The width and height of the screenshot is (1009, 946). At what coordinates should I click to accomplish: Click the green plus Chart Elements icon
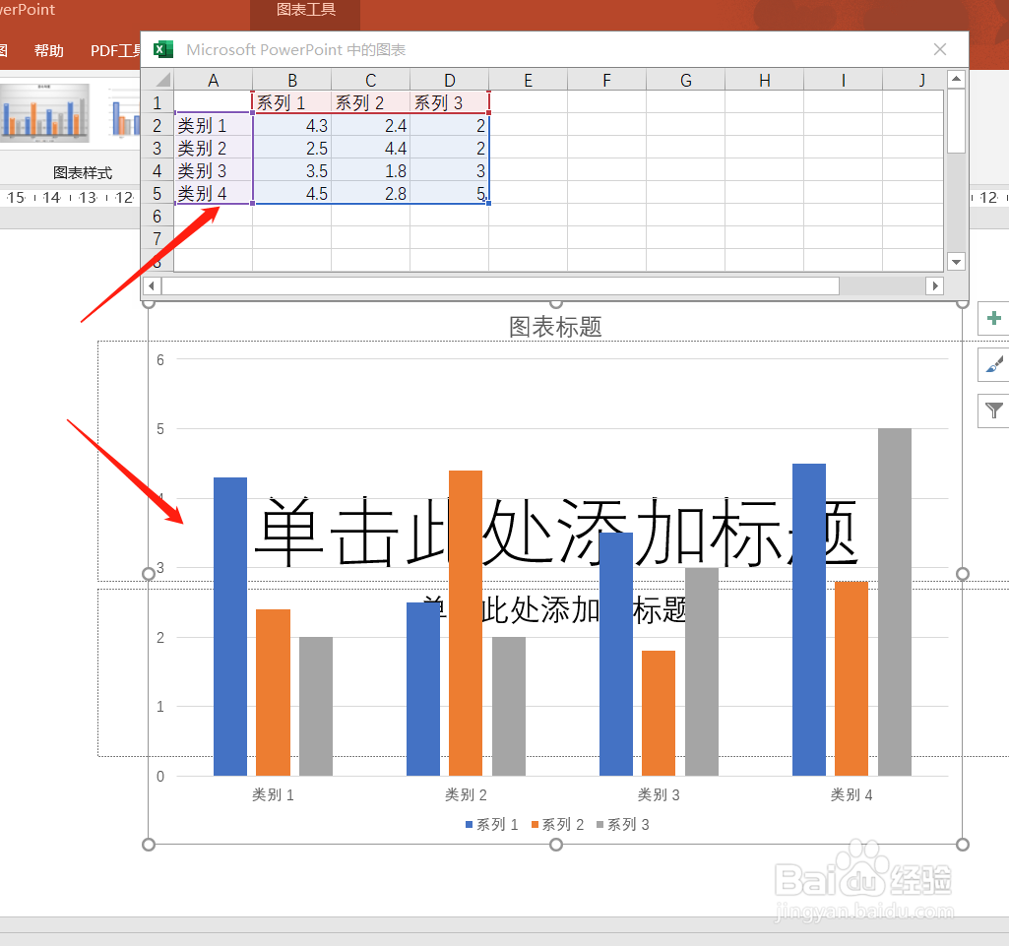click(993, 319)
